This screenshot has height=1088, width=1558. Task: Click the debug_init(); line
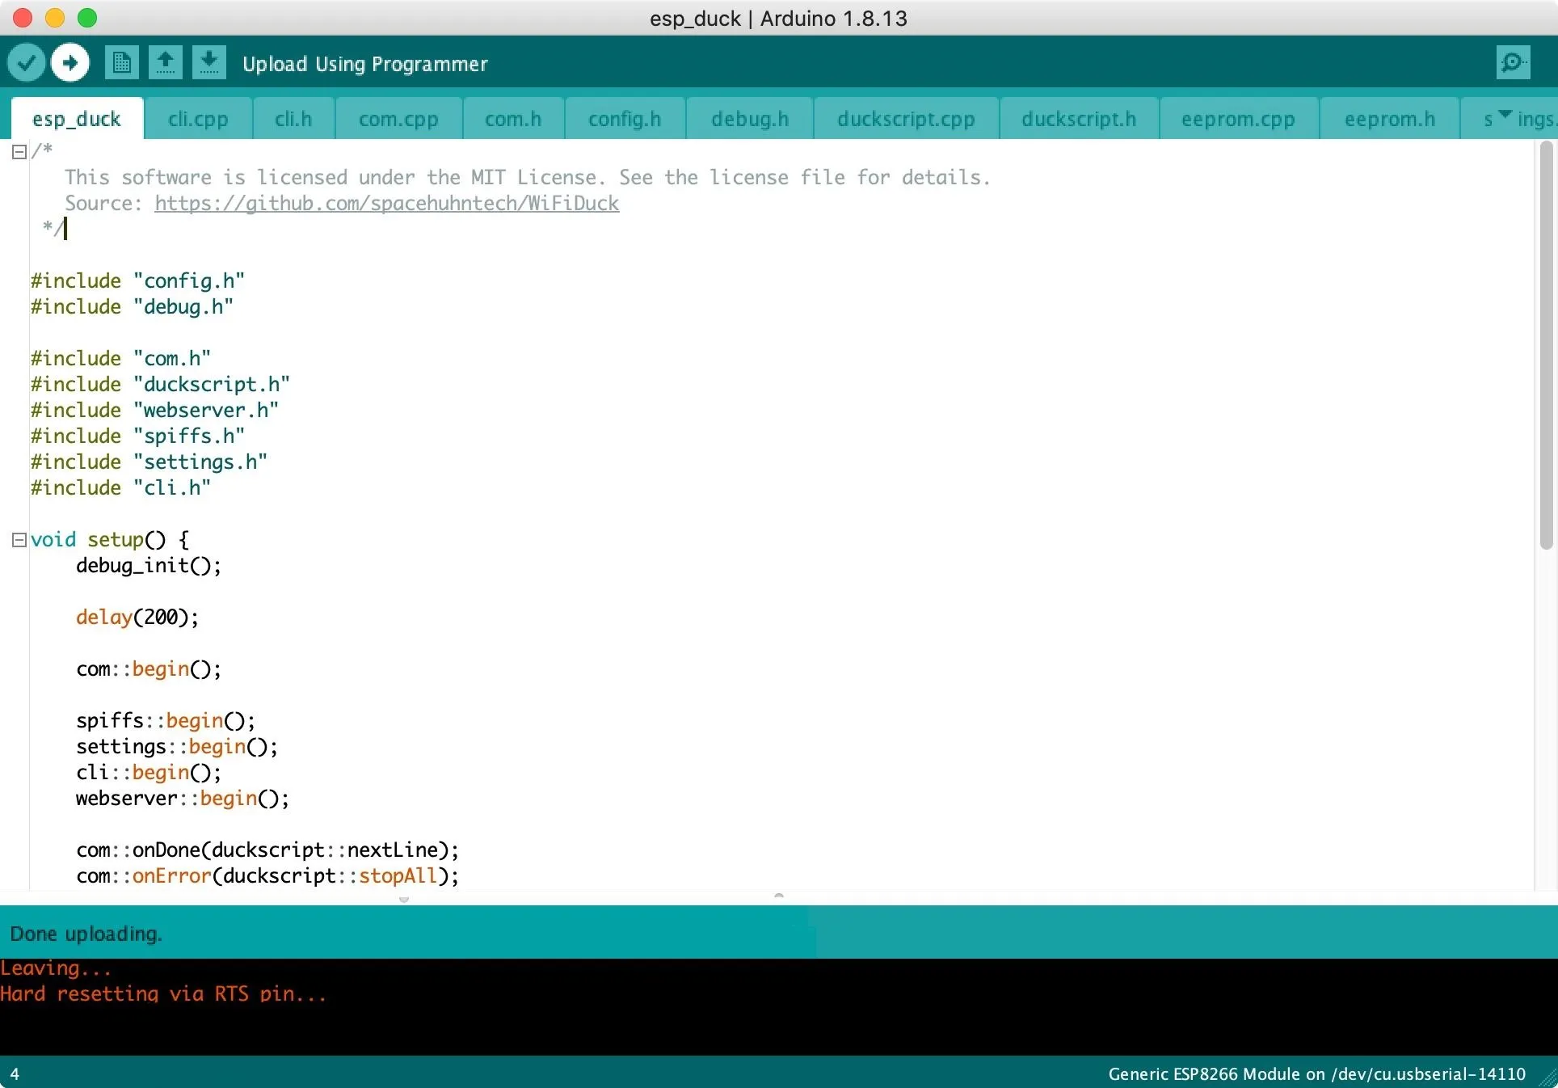[149, 566]
